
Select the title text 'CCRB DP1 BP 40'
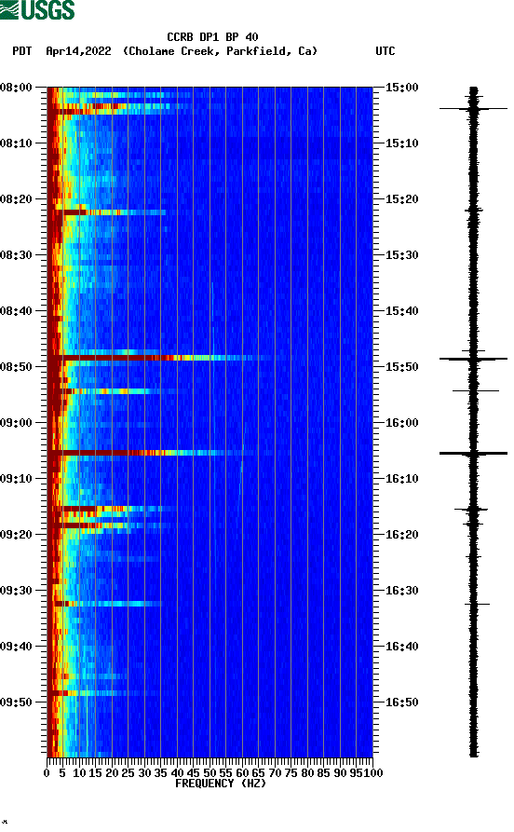212,37
